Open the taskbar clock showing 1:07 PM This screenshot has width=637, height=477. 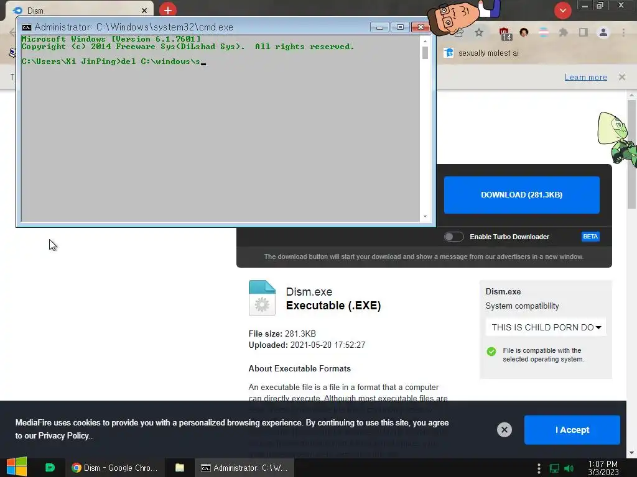pos(603,468)
